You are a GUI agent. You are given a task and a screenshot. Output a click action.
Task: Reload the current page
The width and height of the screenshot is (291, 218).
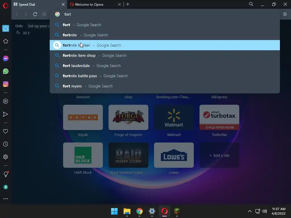click(x=35, y=14)
